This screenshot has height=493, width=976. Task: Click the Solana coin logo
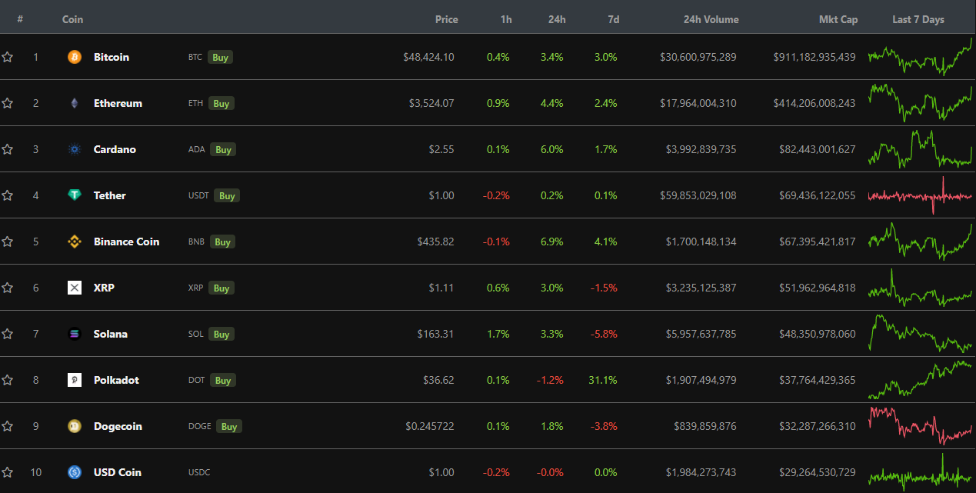coord(75,334)
